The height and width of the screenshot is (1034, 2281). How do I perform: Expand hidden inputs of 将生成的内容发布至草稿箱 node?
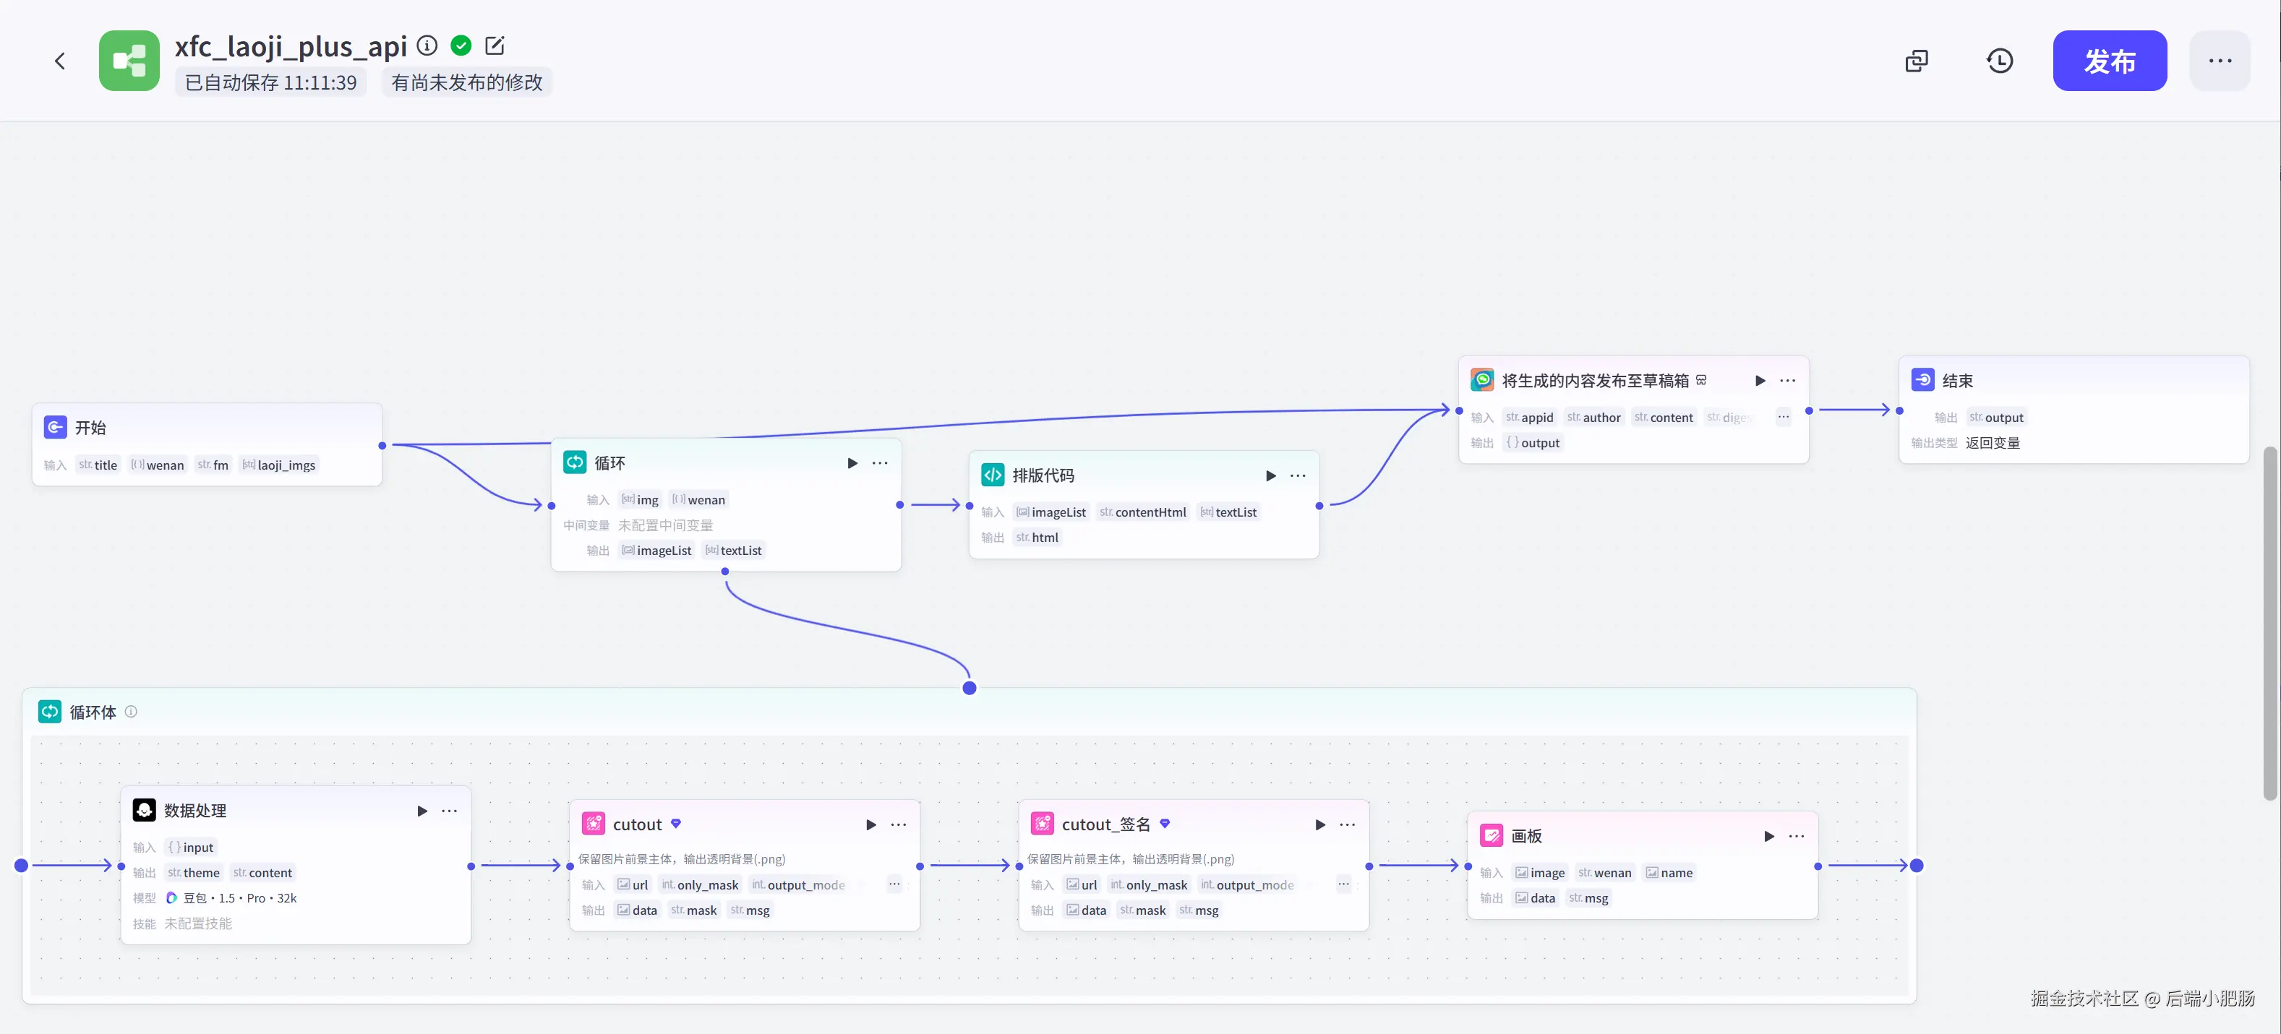1782,417
